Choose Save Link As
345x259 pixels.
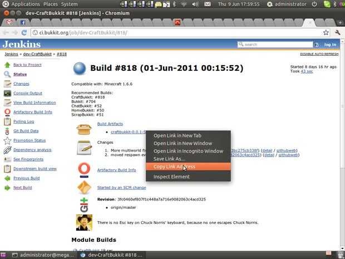[169, 159]
